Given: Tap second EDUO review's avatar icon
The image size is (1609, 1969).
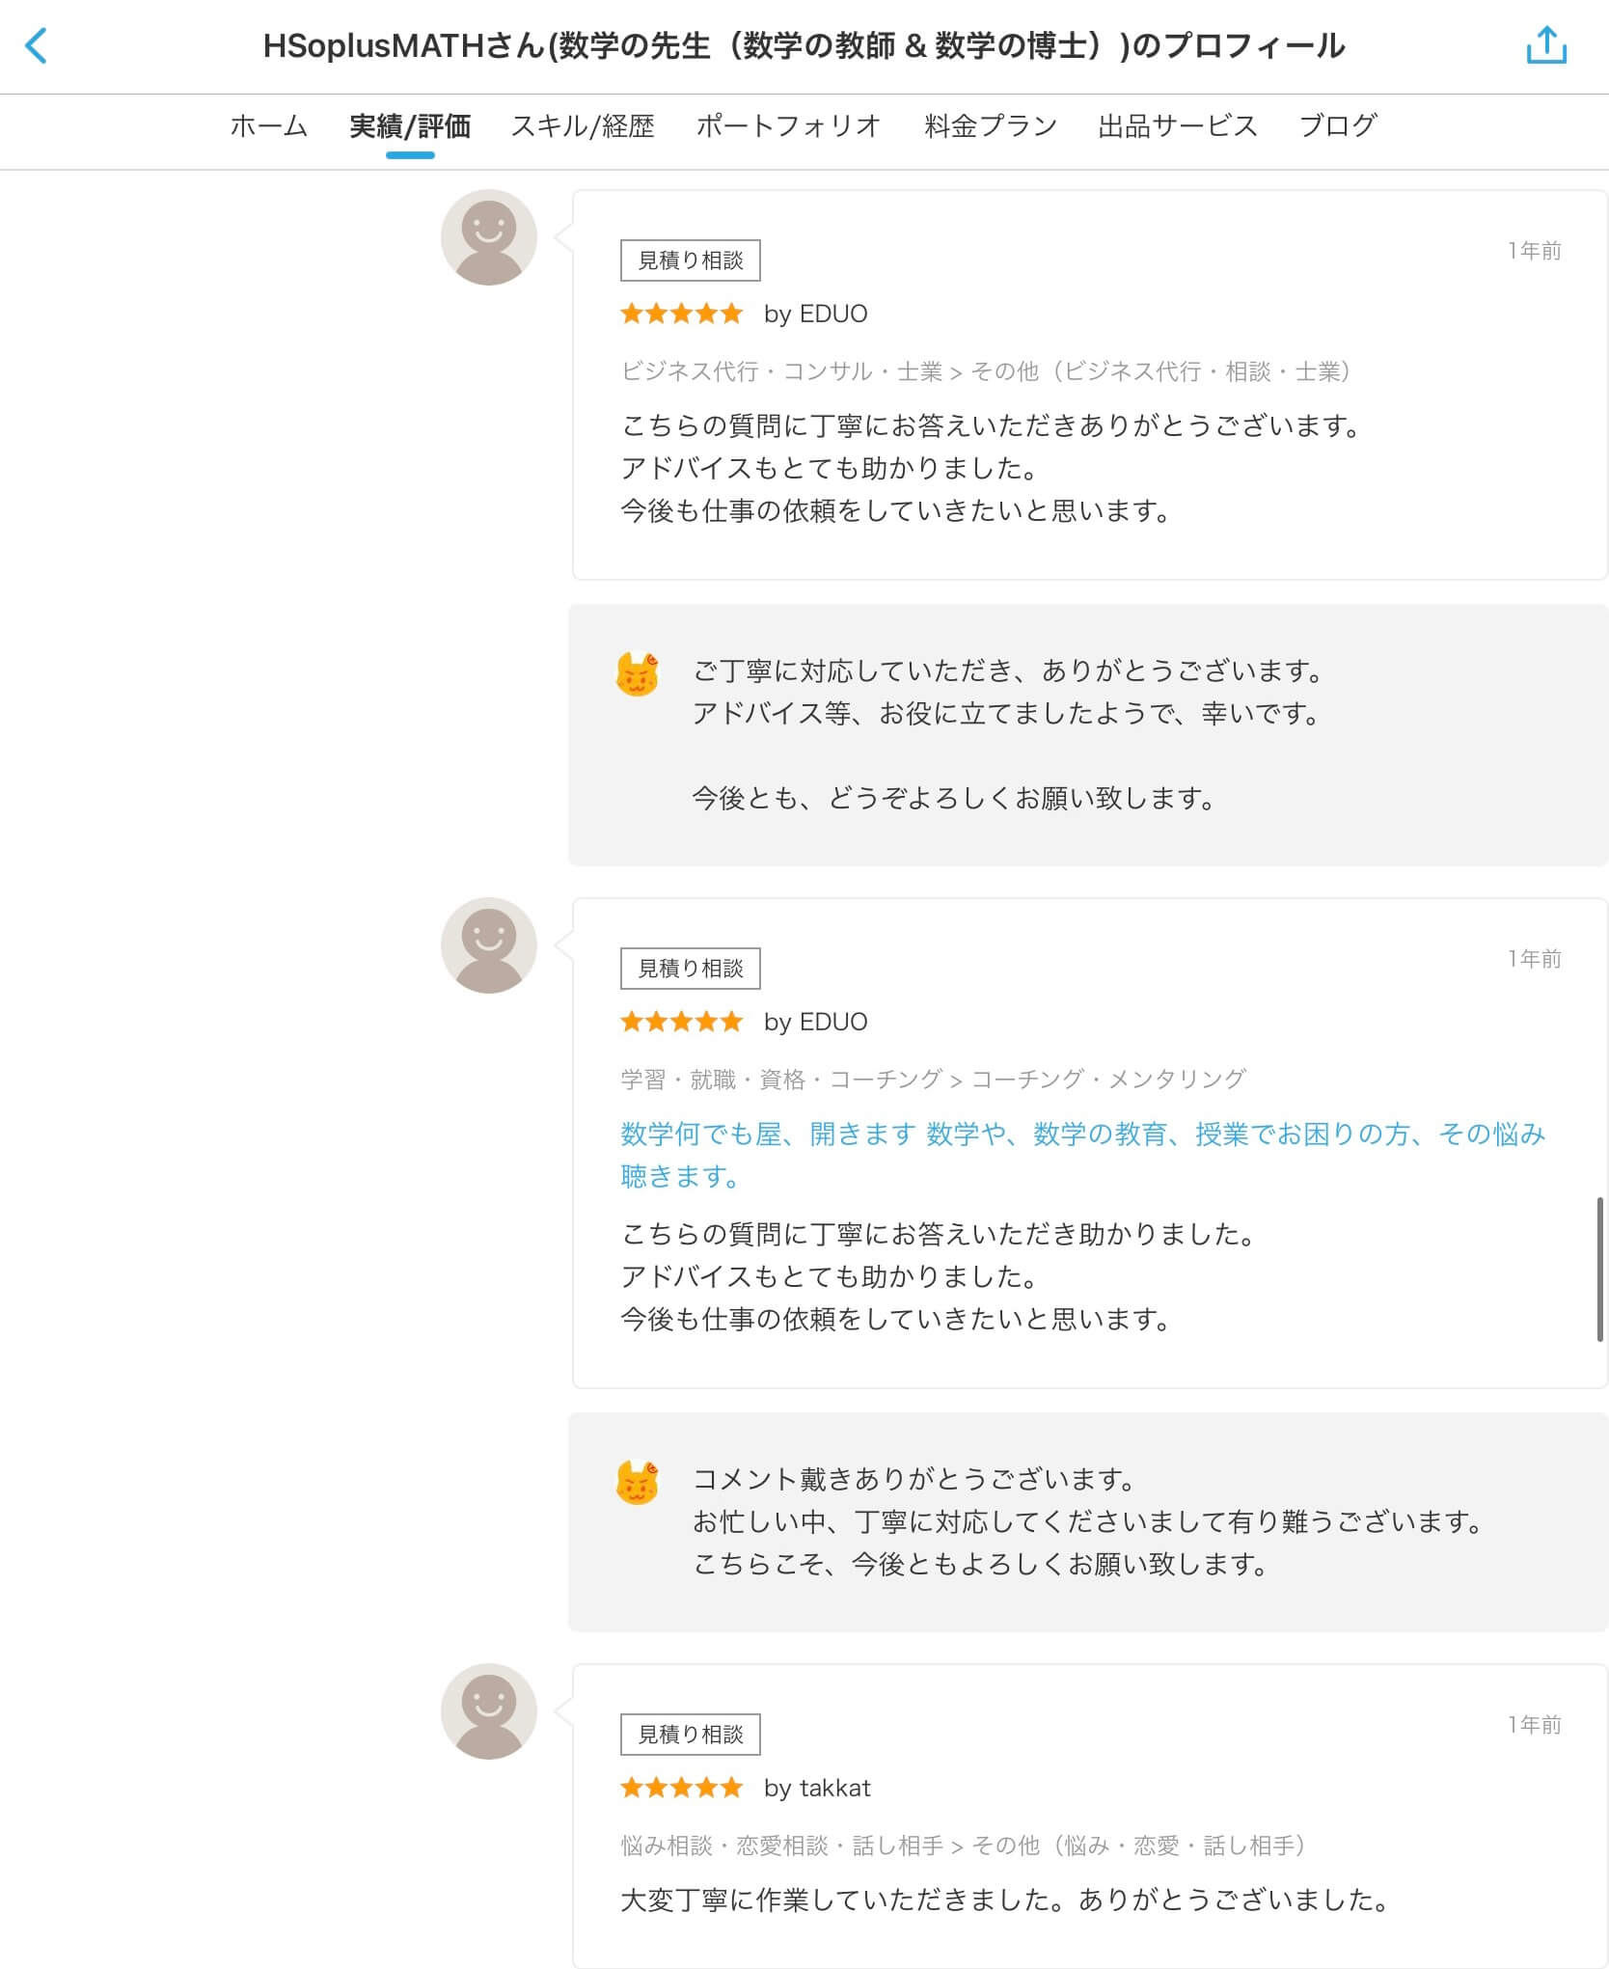Looking at the screenshot, I should point(489,945).
